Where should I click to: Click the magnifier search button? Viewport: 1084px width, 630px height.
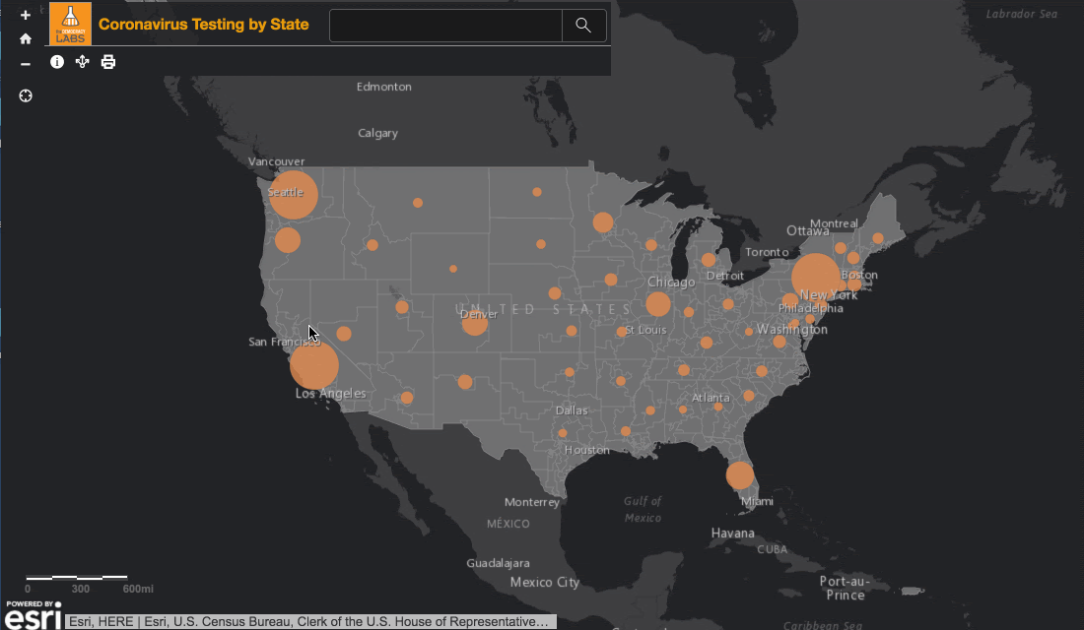click(583, 26)
